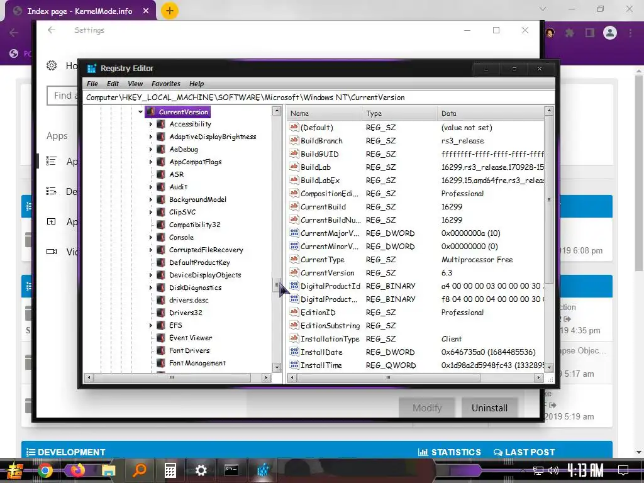The width and height of the screenshot is (644, 483).
Task: Click the values pane vertical scrollbar thumb
Action: coord(548,199)
